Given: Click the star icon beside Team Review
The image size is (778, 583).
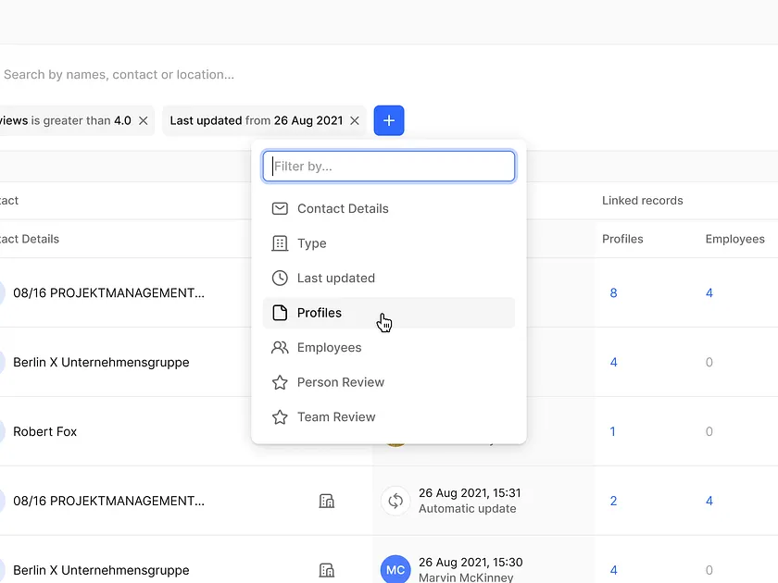Looking at the screenshot, I should point(280,417).
